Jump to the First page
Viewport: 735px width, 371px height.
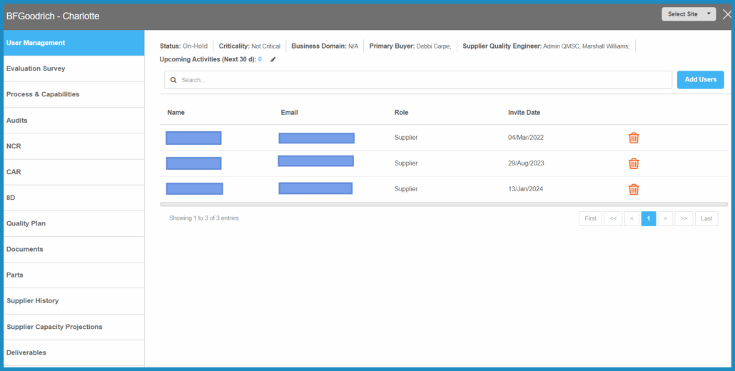click(x=590, y=218)
